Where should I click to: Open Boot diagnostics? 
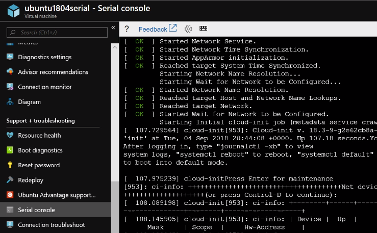[40, 150]
